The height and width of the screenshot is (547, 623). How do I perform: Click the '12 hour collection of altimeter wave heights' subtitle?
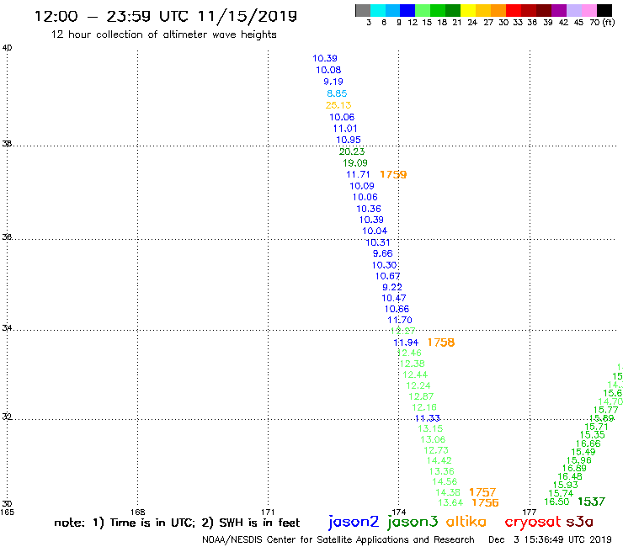(163, 35)
